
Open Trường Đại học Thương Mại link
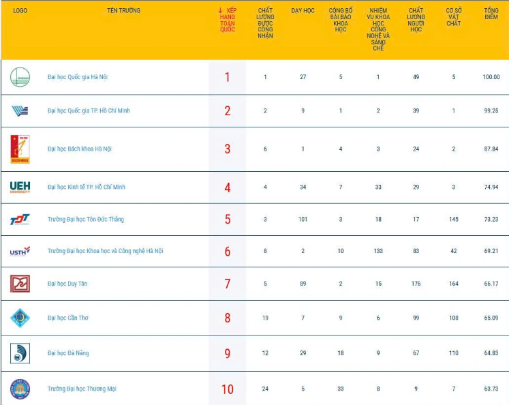click(x=82, y=389)
